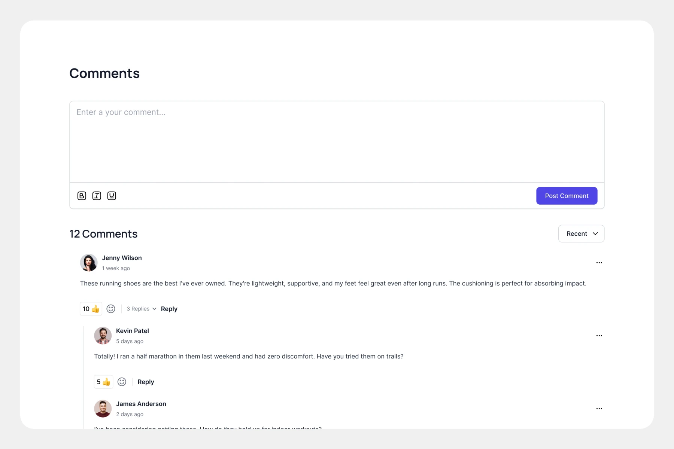Reply to Kevin Patel's comment

click(146, 382)
